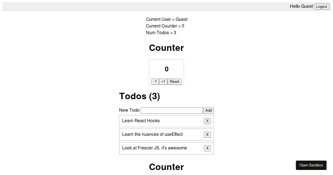Delete the useEffect nuances todo
Screen dimensions: 333x175
(x=207, y=135)
